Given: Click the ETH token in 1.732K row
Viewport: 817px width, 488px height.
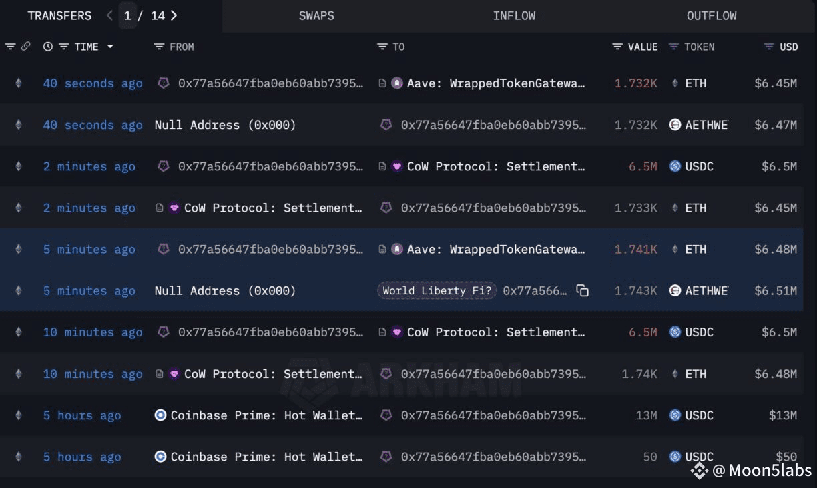Looking at the screenshot, I should click(696, 83).
